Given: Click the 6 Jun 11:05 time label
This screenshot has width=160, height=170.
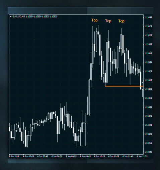Looking at the screenshot, I should [x=114, y=156].
